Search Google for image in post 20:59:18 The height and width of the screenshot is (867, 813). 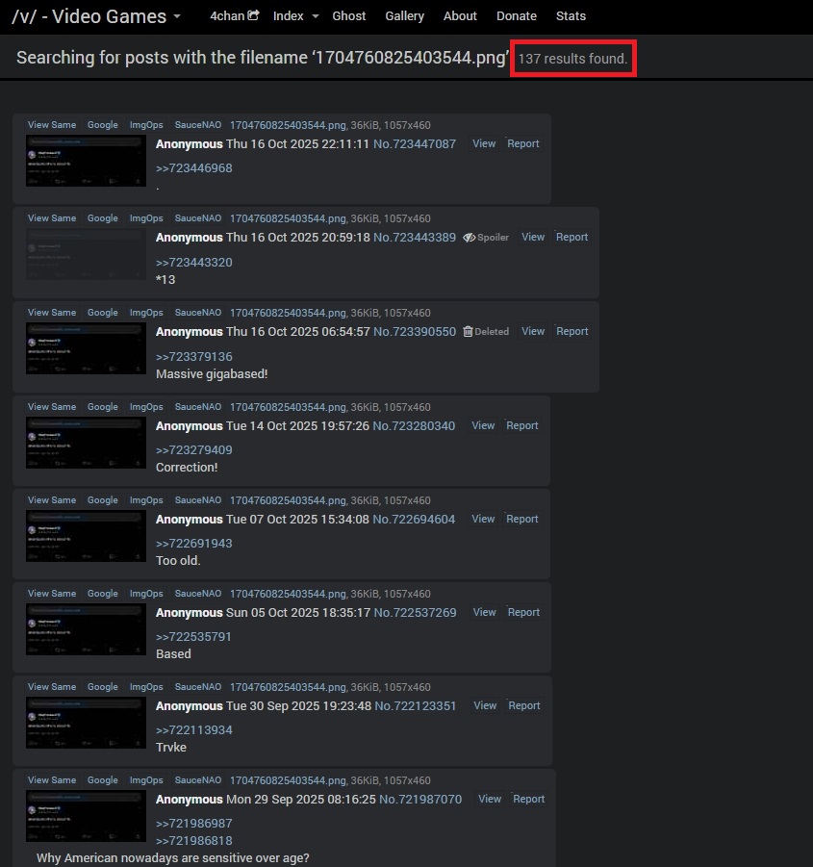[x=103, y=218]
